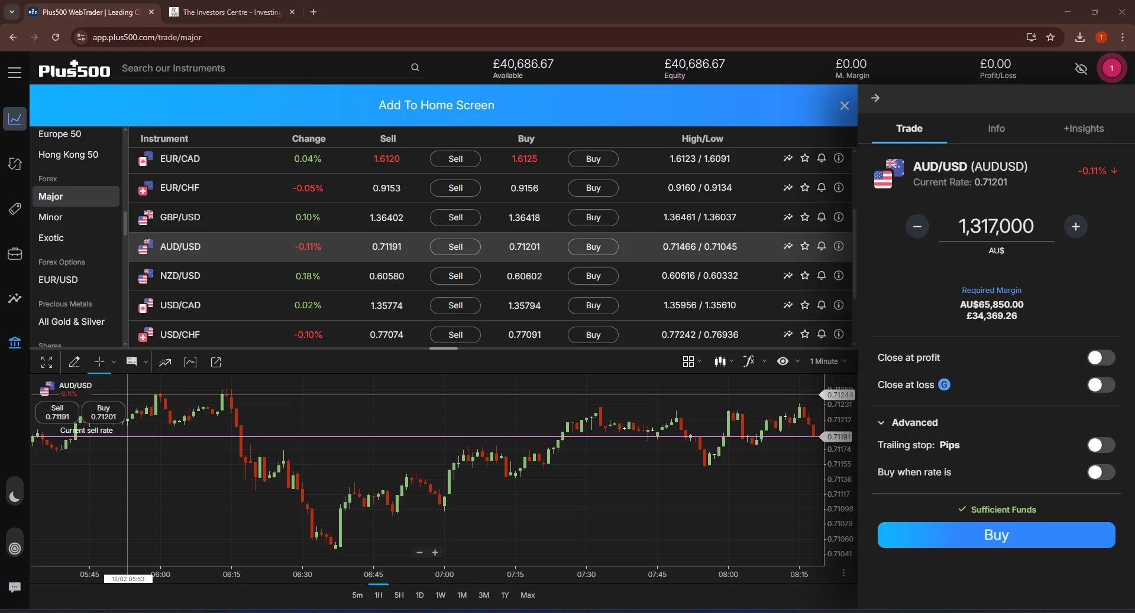Zoom out chart with minus control
This screenshot has width=1135, height=613.
[x=419, y=553]
